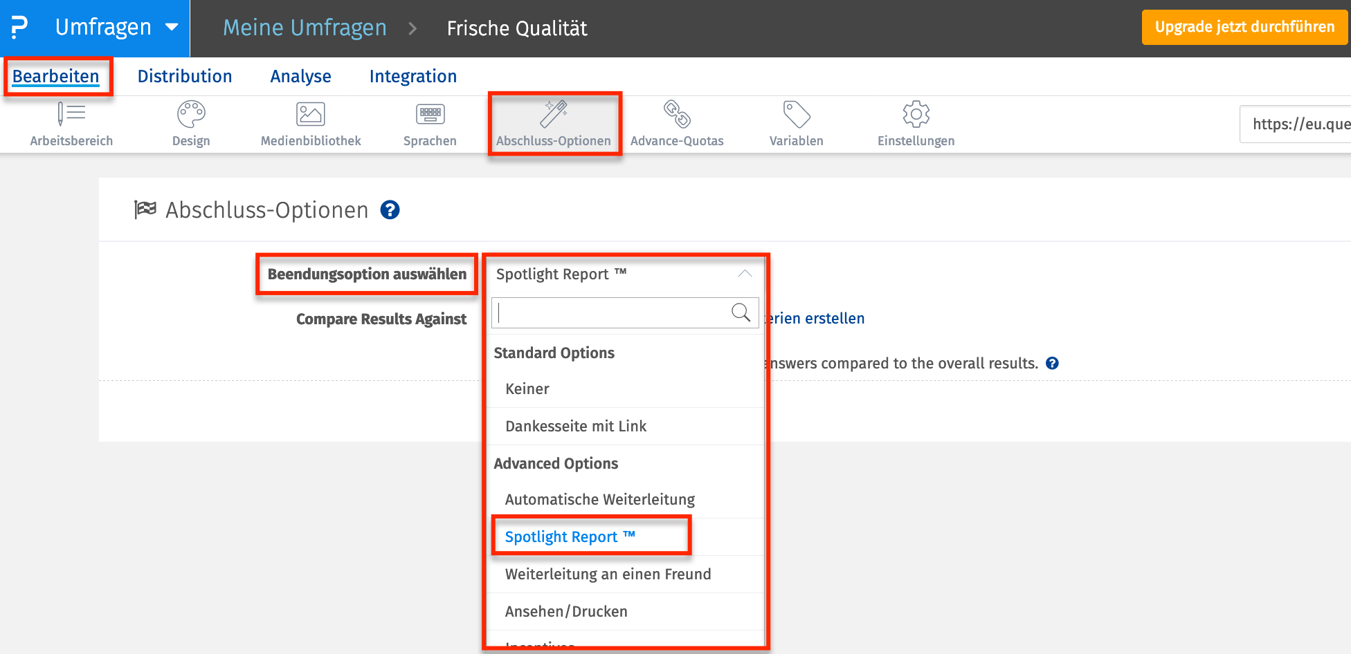The image size is (1351, 654).
Task: Open the Medienbibliothek image icon
Action: pyautogui.click(x=311, y=114)
